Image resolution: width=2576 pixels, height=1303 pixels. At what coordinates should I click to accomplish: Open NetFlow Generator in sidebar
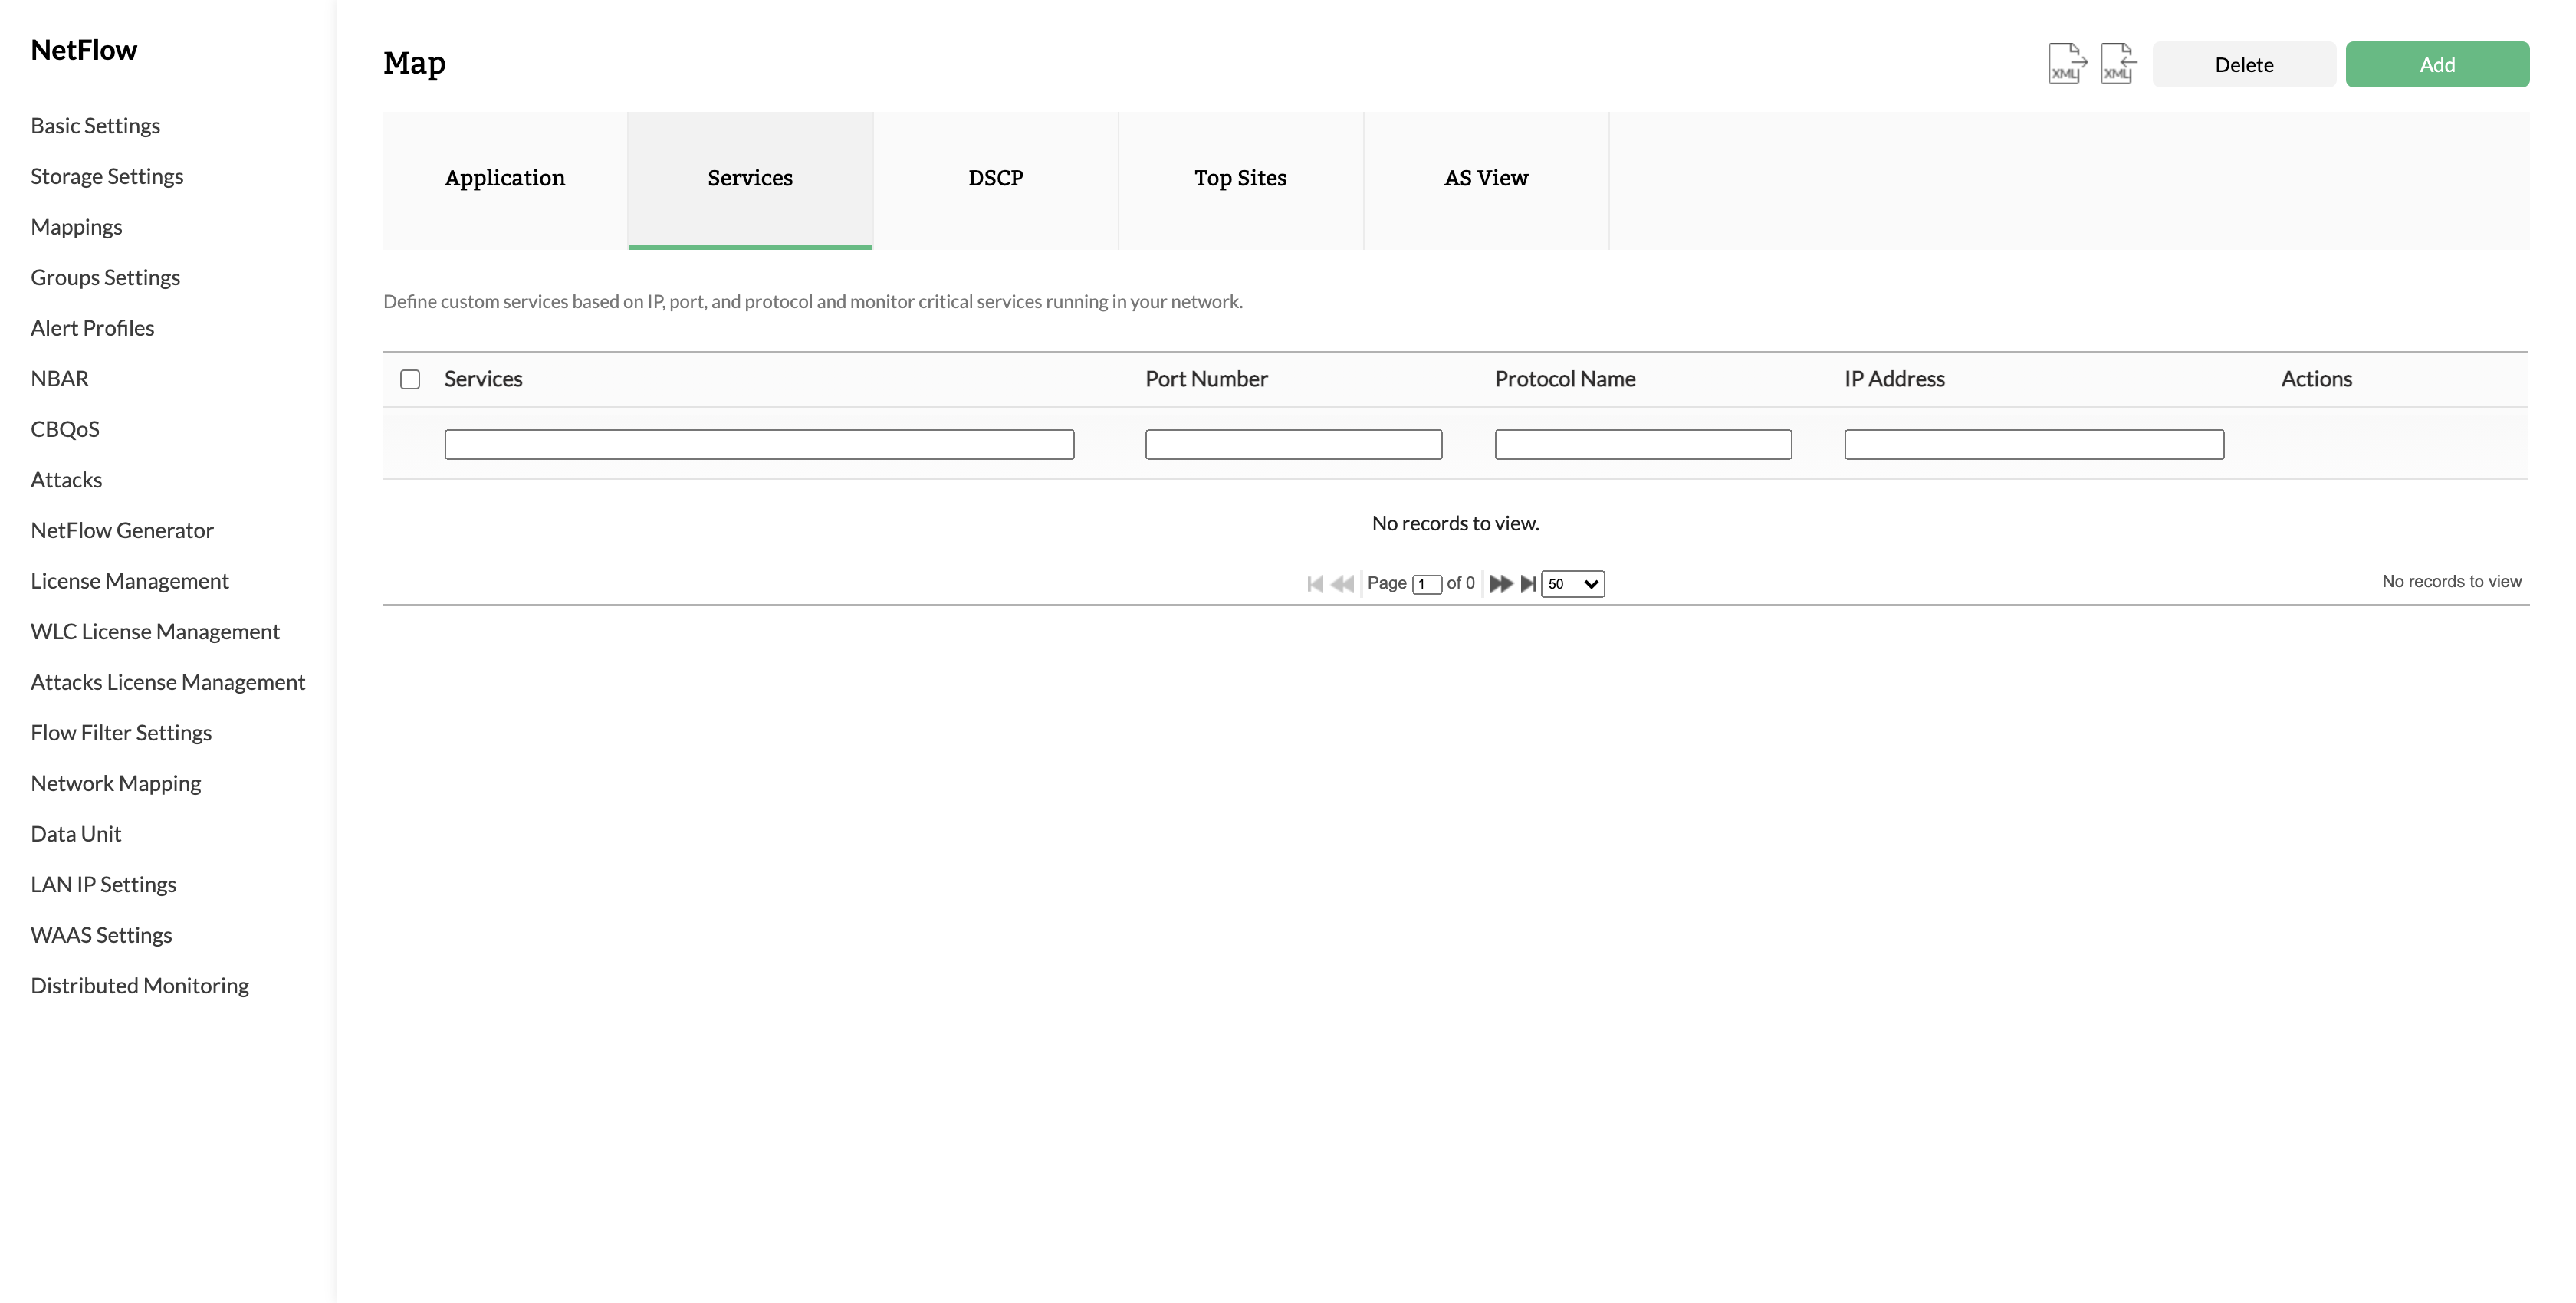122,531
